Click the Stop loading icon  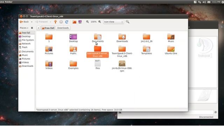[61, 22]
